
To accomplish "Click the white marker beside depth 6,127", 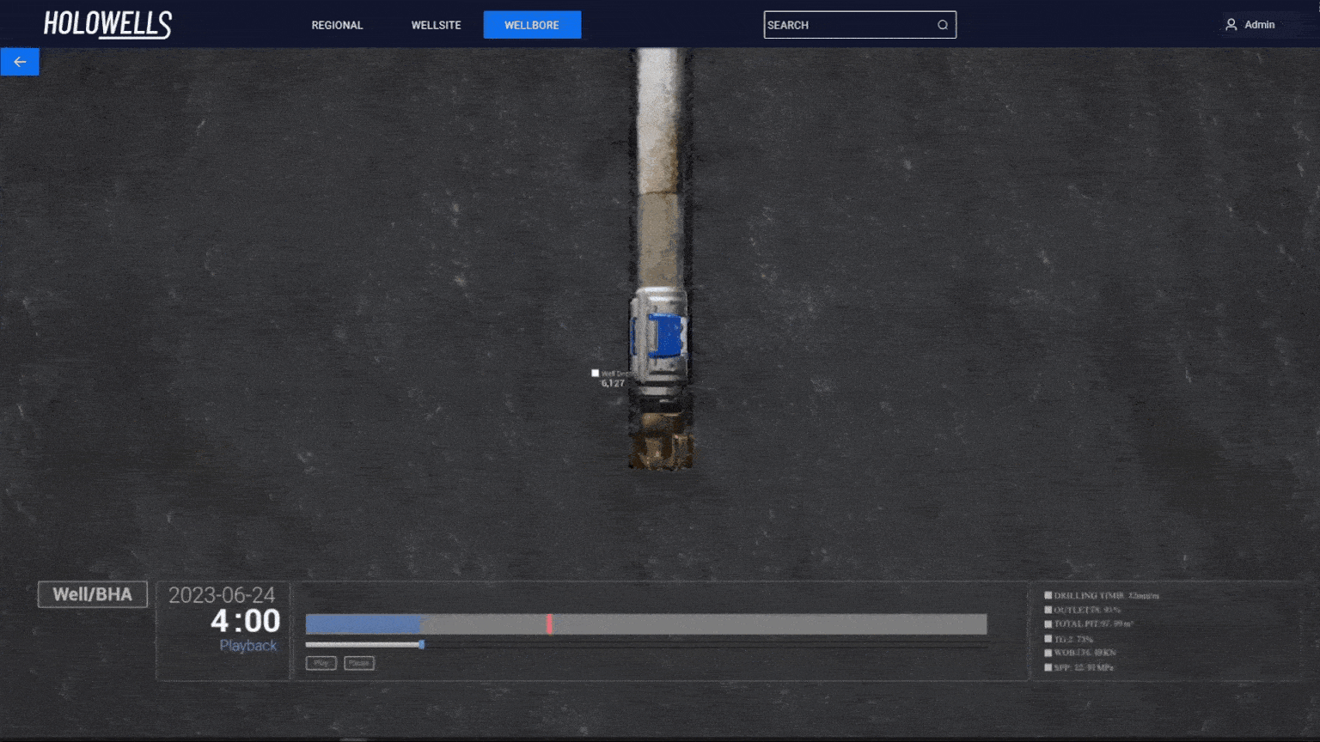I will [595, 373].
